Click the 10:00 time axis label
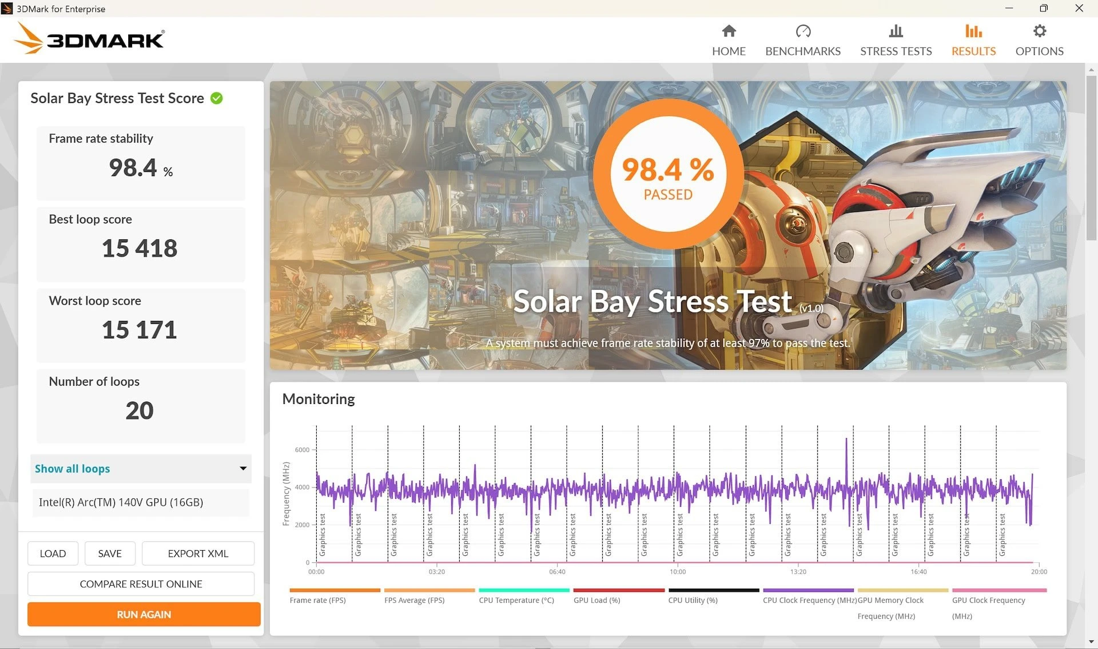 coord(678,571)
